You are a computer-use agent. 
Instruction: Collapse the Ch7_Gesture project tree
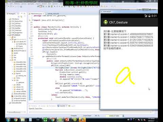8,35
